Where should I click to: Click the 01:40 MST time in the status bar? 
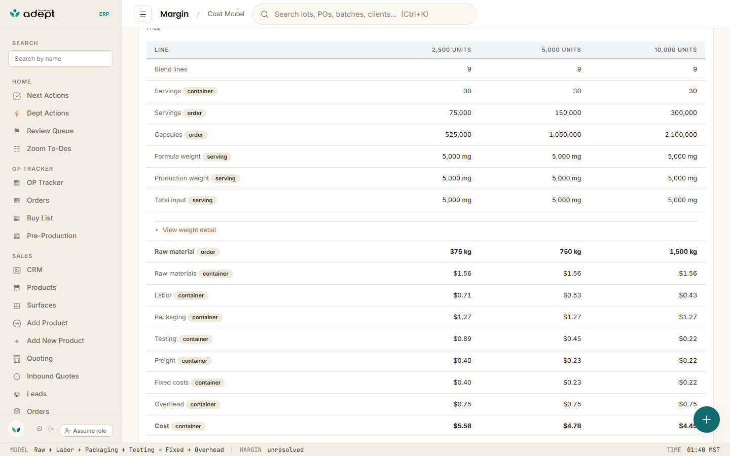[704, 450]
